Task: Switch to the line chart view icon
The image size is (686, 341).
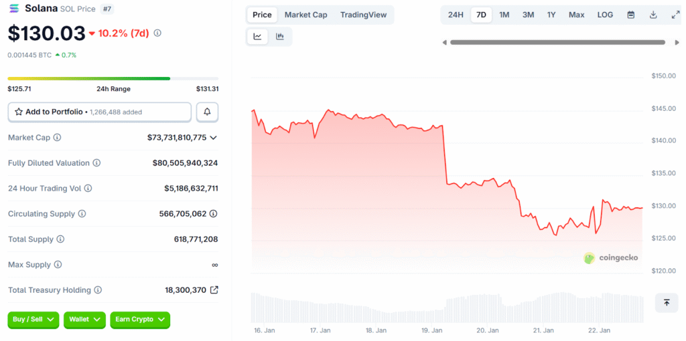Action: [257, 37]
